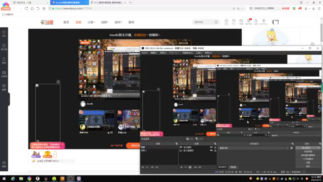Switch to first browser tab 我的关注
The width and height of the screenshot is (323, 182).
31,2
